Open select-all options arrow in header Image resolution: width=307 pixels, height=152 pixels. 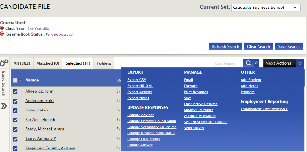pyautogui.click(x=20, y=80)
